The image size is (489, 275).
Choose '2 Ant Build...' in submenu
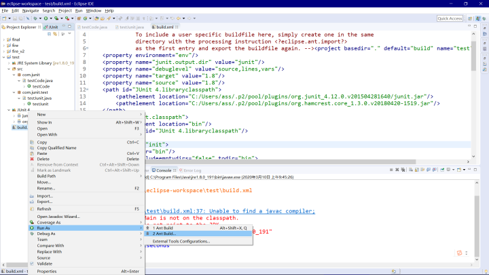(198, 234)
